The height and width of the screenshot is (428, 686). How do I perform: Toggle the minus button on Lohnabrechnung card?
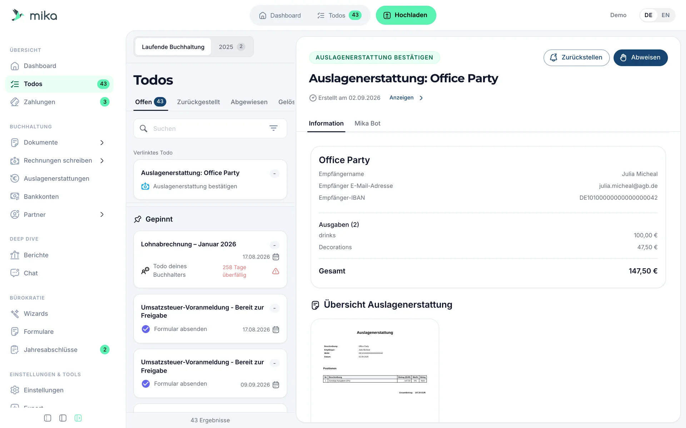coord(274,245)
